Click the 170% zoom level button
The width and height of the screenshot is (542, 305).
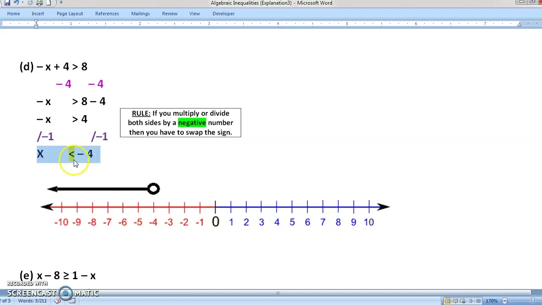tap(492, 301)
